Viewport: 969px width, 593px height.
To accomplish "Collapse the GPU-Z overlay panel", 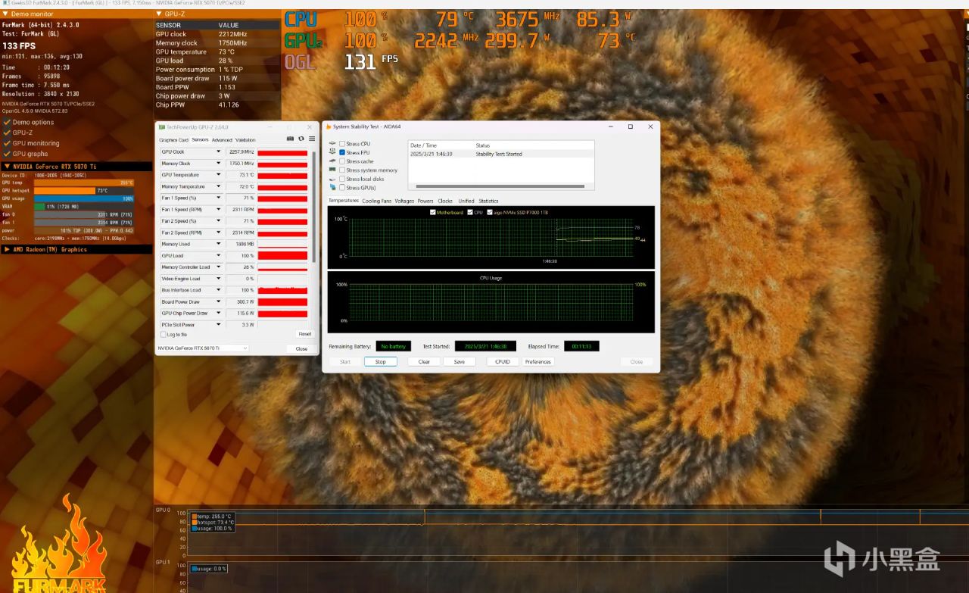I will 158,14.
